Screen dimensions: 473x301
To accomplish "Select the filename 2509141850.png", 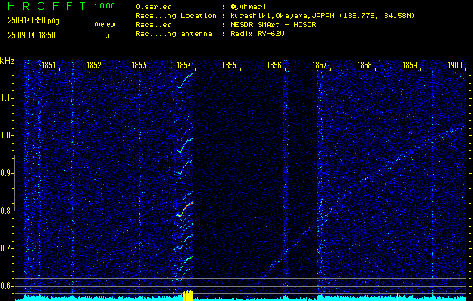I will click(33, 20).
